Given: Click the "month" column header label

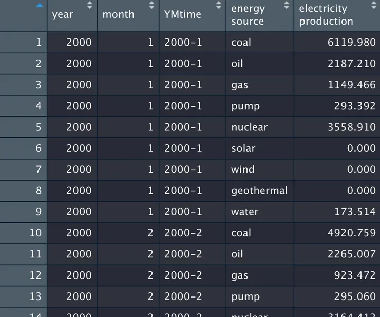Looking at the screenshot, I should pos(118,15).
